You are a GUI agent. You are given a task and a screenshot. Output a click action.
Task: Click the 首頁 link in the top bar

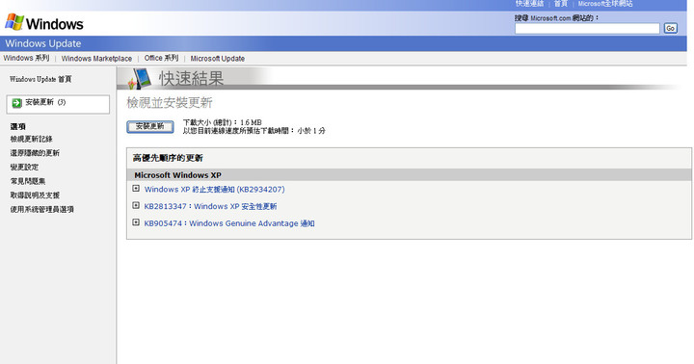point(561,4)
